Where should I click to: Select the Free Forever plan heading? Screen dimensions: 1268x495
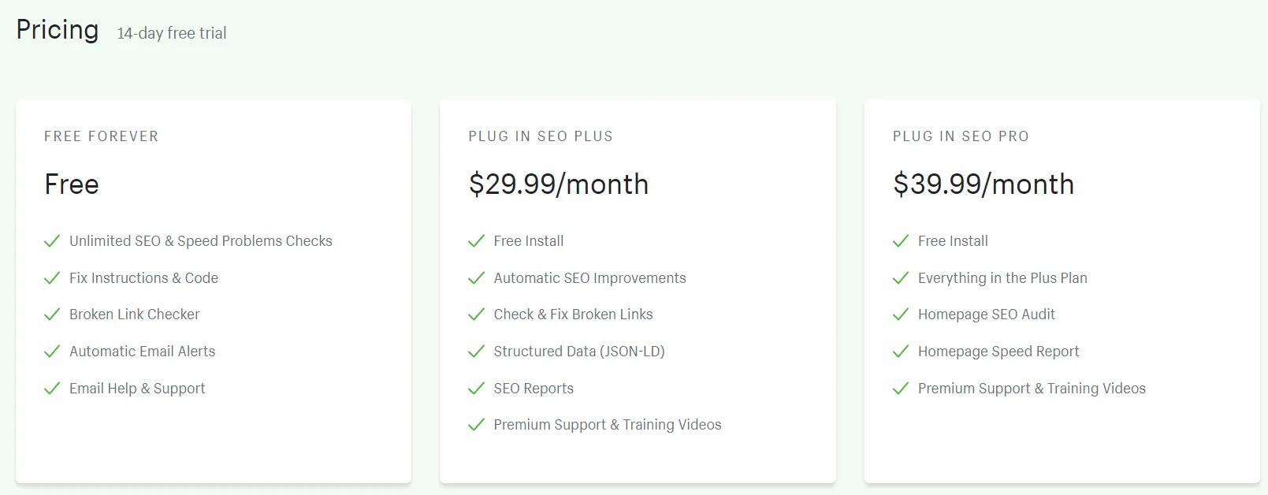tap(101, 136)
